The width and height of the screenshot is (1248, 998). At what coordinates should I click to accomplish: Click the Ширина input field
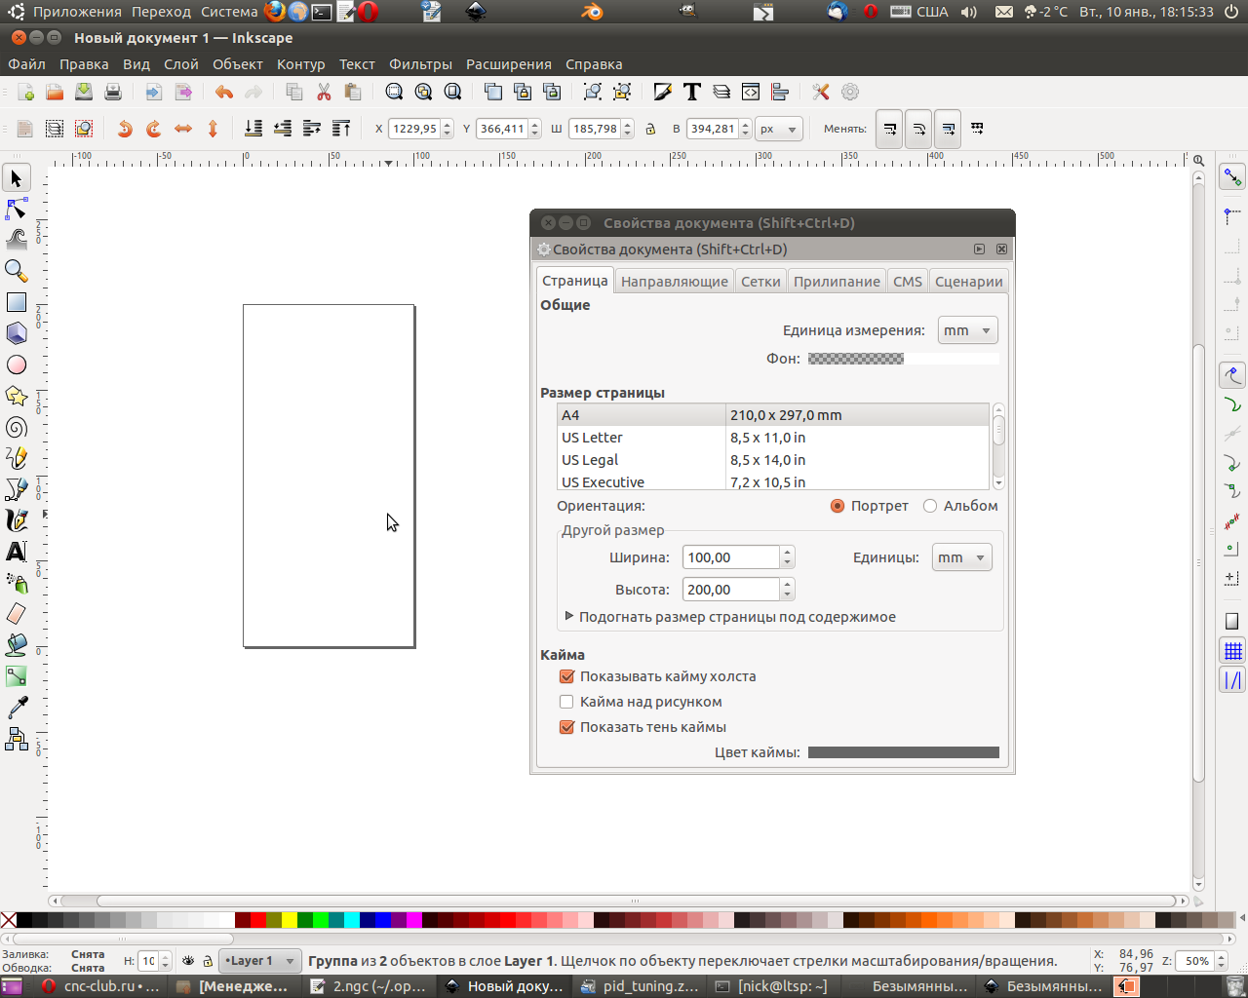point(731,557)
